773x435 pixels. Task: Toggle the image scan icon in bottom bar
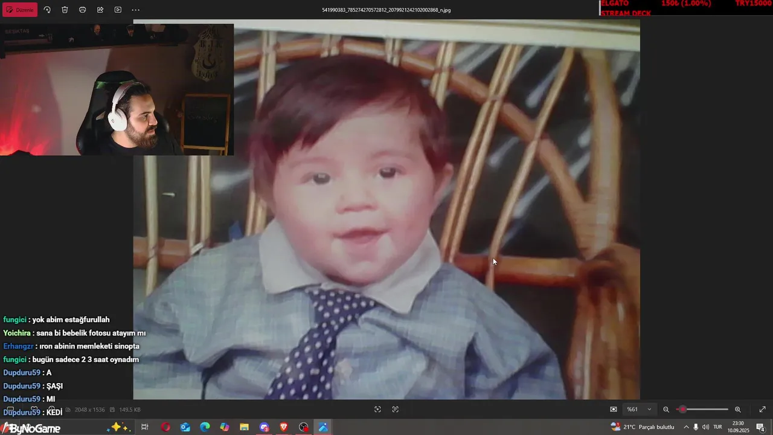click(377, 409)
